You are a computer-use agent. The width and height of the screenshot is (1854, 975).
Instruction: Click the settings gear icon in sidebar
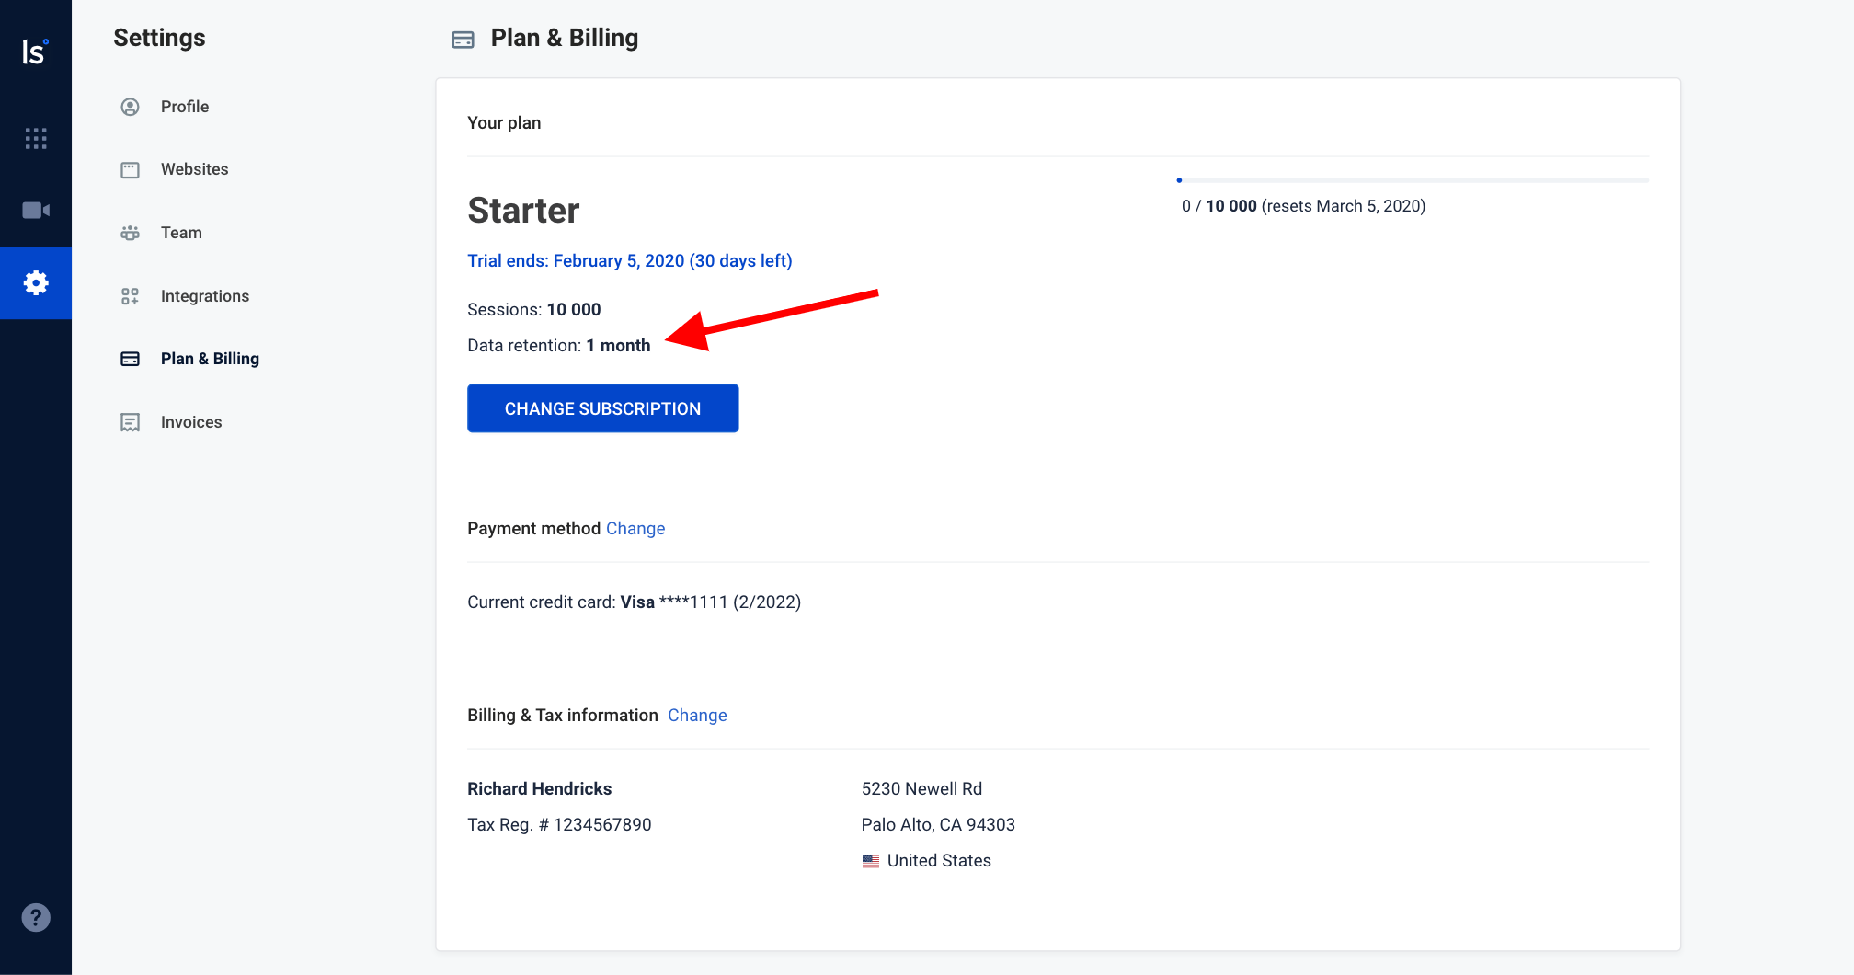[35, 283]
